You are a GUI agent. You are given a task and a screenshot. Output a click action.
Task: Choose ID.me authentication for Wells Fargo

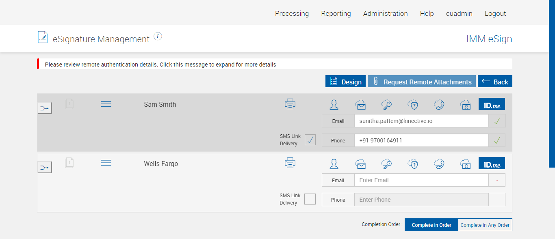point(492,164)
